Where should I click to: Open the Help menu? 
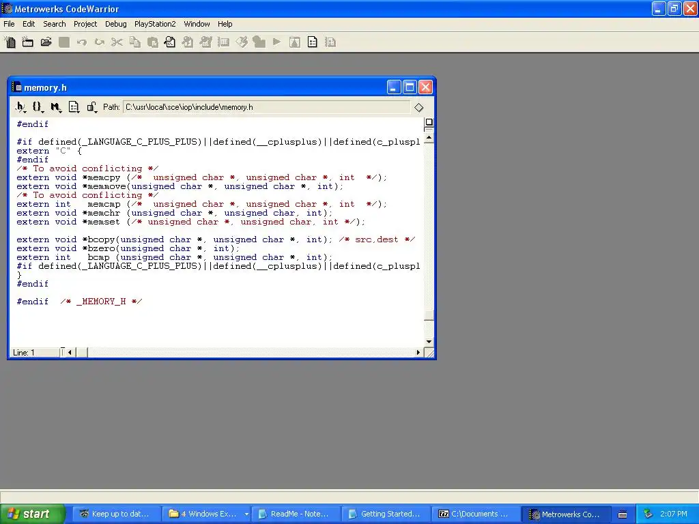[225, 24]
